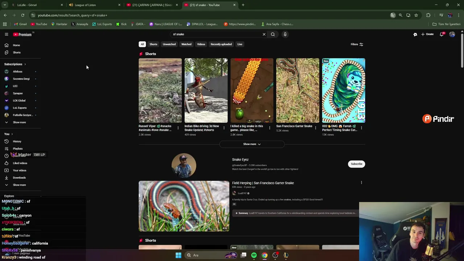The image size is (464, 261).
Task: Open YouTube notifications bell
Action: pyautogui.click(x=442, y=34)
